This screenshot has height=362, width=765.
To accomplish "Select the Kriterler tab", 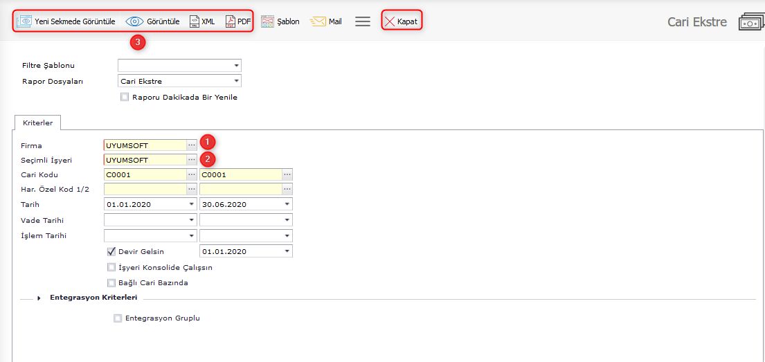I will click(37, 122).
